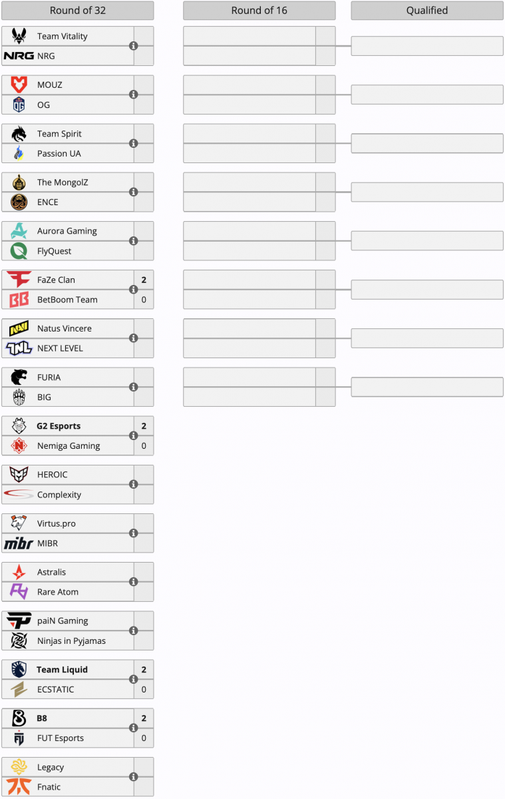Image resolution: width=505 pixels, height=799 pixels.
Task: Select the Round of 32 column header
Action: tap(78, 11)
